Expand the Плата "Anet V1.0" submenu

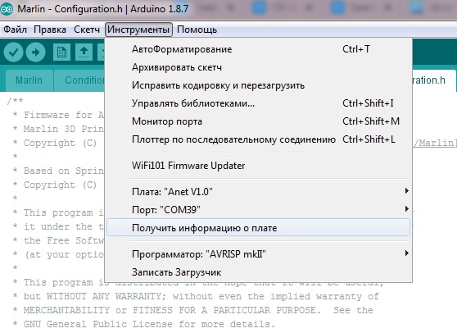tap(258, 191)
